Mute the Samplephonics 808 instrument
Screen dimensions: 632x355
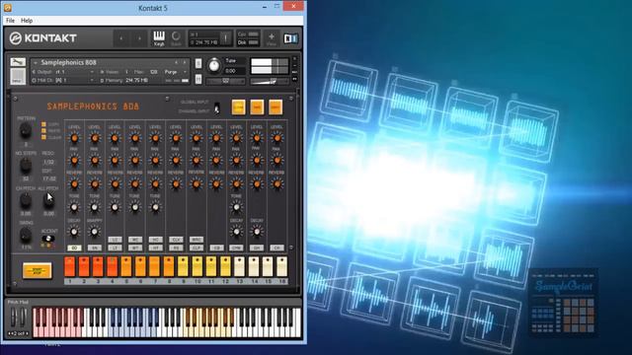coord(197,79)
